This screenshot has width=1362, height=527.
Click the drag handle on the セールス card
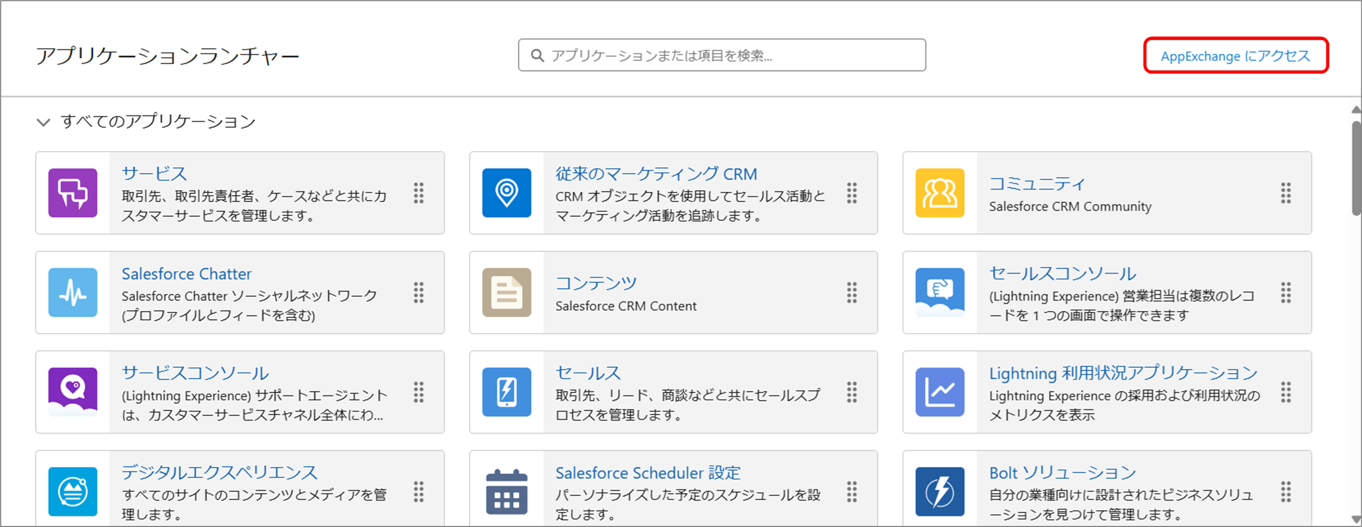852,392
